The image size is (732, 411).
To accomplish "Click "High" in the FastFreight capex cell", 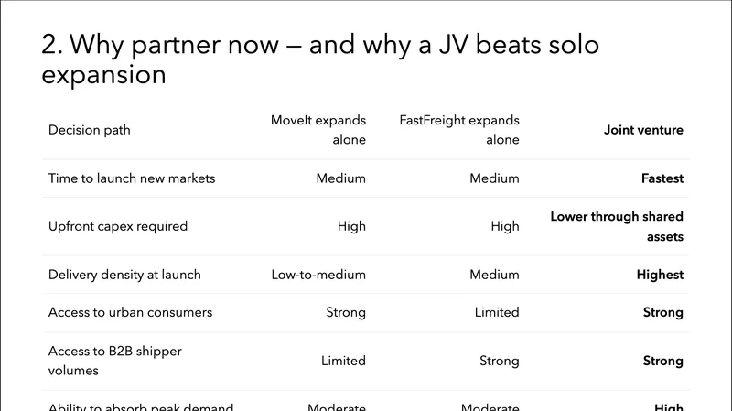I will tap(505, 226).
